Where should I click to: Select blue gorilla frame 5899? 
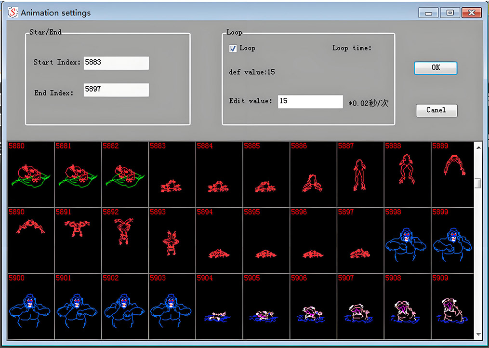pyautogui.click(x=452, y=240)
